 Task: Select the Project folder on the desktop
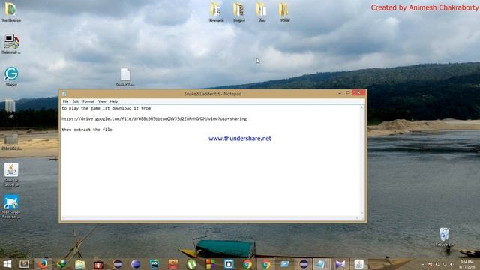point(238,12)
